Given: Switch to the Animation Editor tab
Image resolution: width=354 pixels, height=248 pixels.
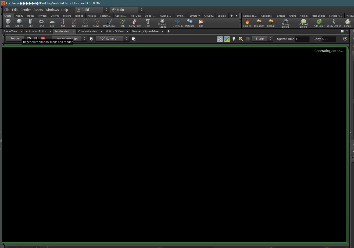Looking at the screenshot, I should (36, 31).
